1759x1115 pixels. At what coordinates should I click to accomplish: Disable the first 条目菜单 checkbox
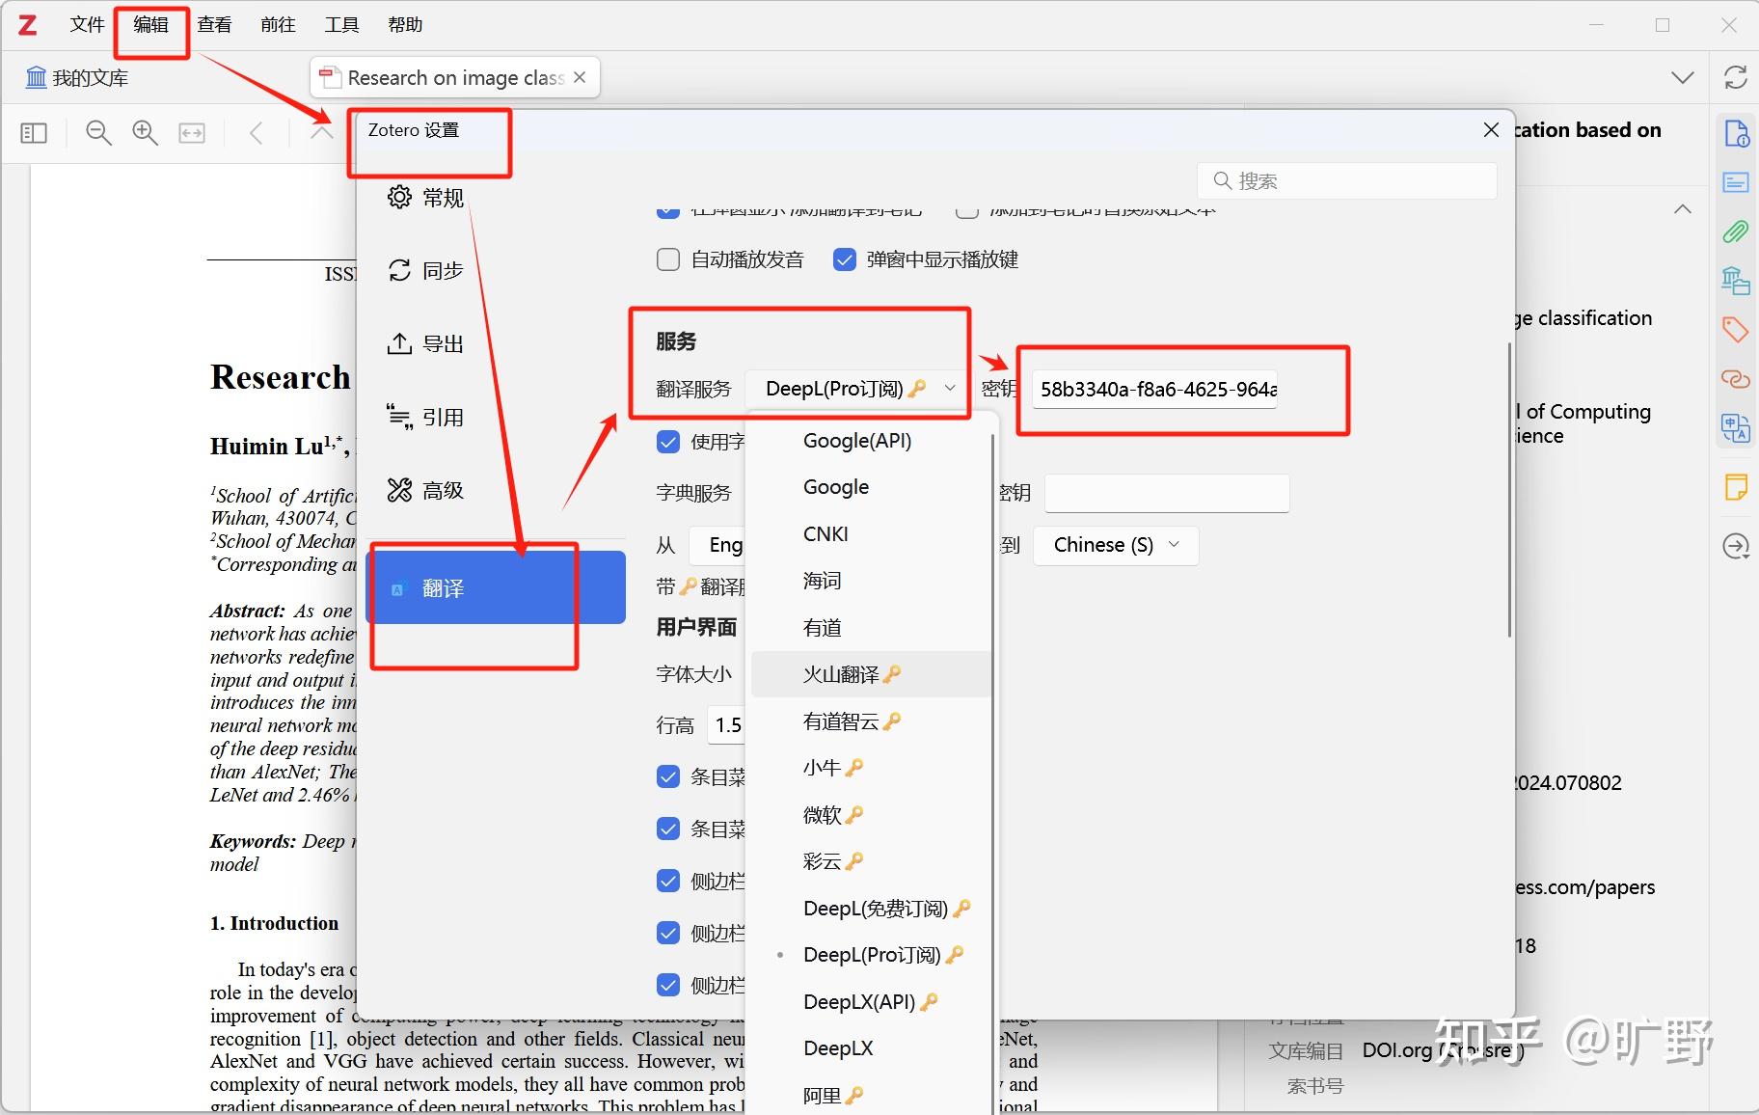point(667,775)
